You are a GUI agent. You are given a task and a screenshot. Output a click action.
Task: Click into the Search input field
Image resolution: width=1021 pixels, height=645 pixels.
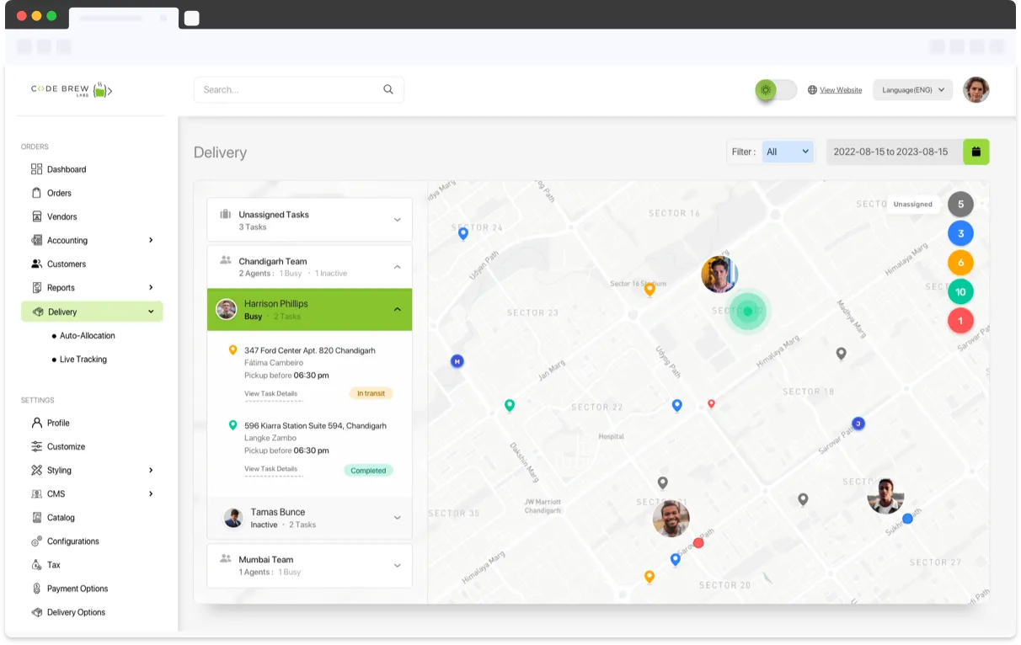click(286, 89)
